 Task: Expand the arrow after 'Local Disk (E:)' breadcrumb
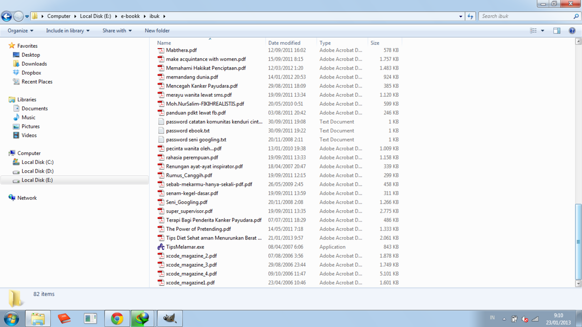tap(115, 16)
